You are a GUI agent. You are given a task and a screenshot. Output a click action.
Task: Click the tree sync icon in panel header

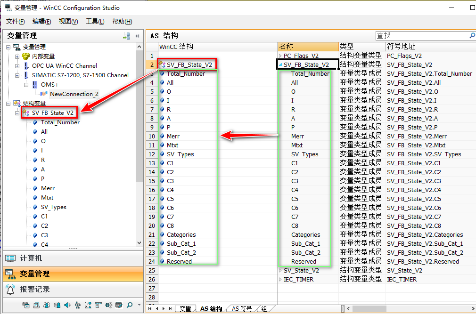point(126,36)
